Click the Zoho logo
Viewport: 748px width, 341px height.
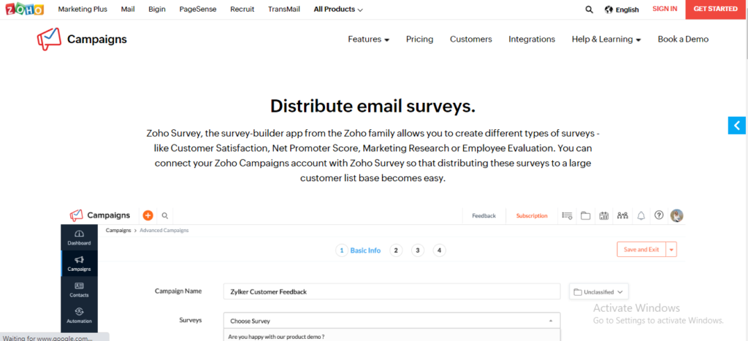pos(25,9)
